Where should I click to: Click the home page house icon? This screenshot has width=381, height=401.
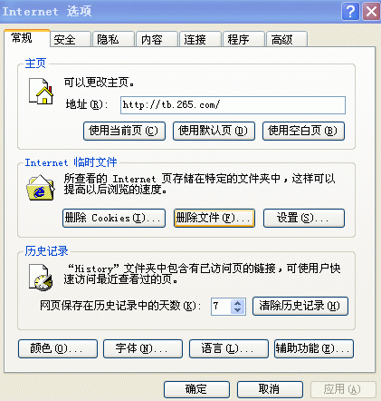(41, 91)
